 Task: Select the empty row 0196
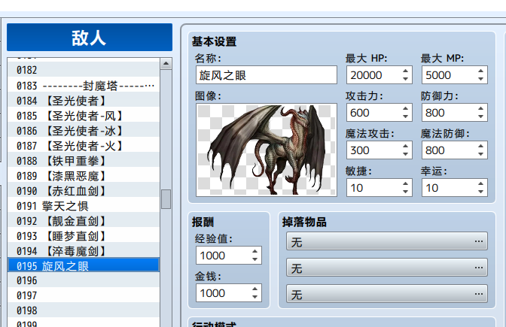click(x=84, y=280)
